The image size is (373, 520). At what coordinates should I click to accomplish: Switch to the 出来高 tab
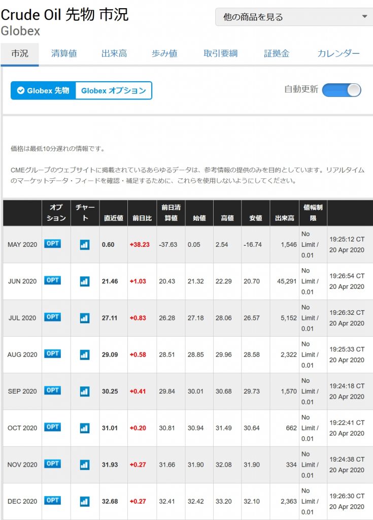[x=114, y=53]
